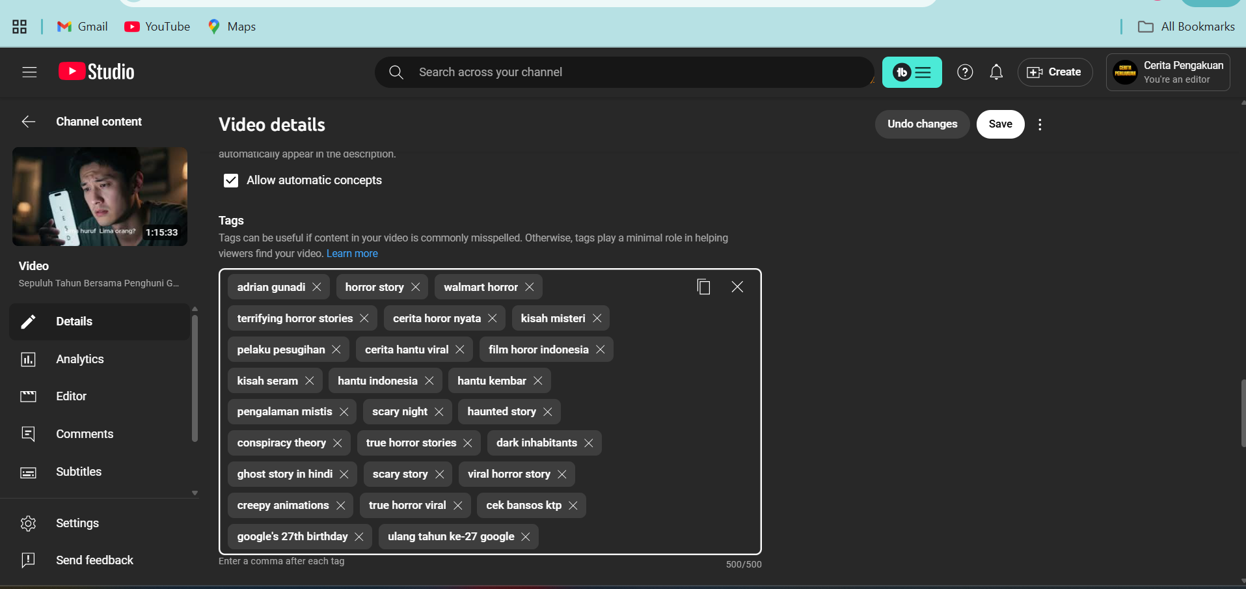
Task: Remove the 'walmart horror' tag
Action: pyautogui.click(x=530, y=287)
